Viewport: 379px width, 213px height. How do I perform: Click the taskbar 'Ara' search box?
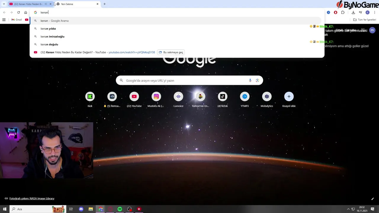point(37,209)
